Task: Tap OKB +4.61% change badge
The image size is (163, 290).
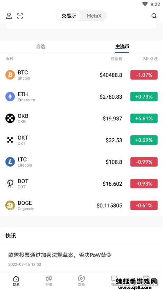Action: coord(144,118)
